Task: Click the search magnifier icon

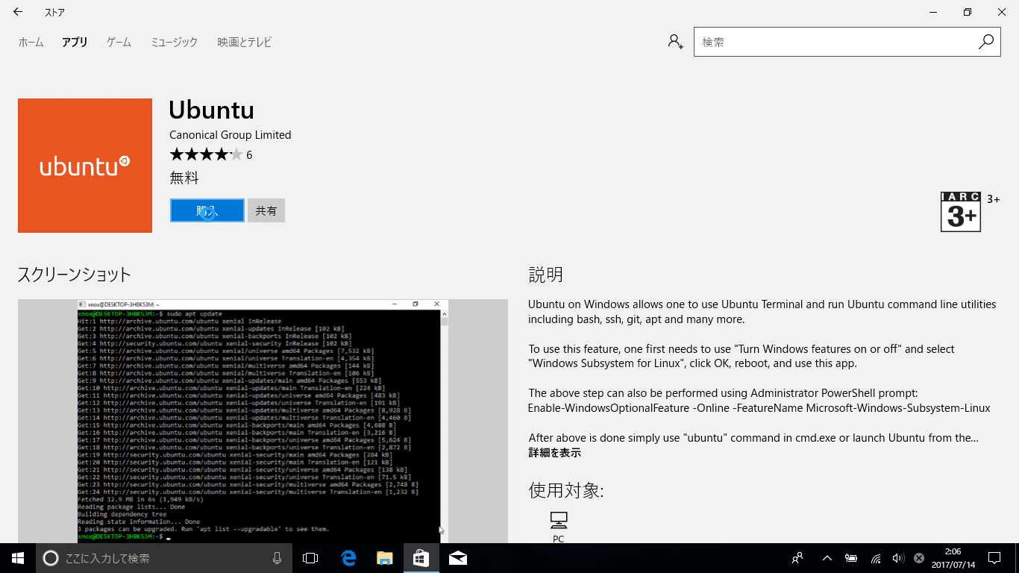Action: coord(986,42)
